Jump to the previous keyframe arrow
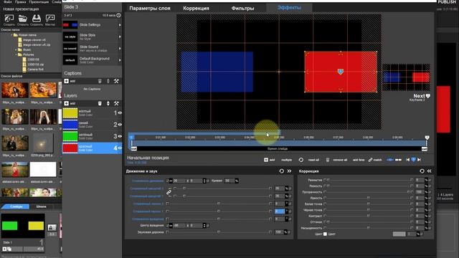This screenshot has height=258, width=459. click(x=408, y=160)
